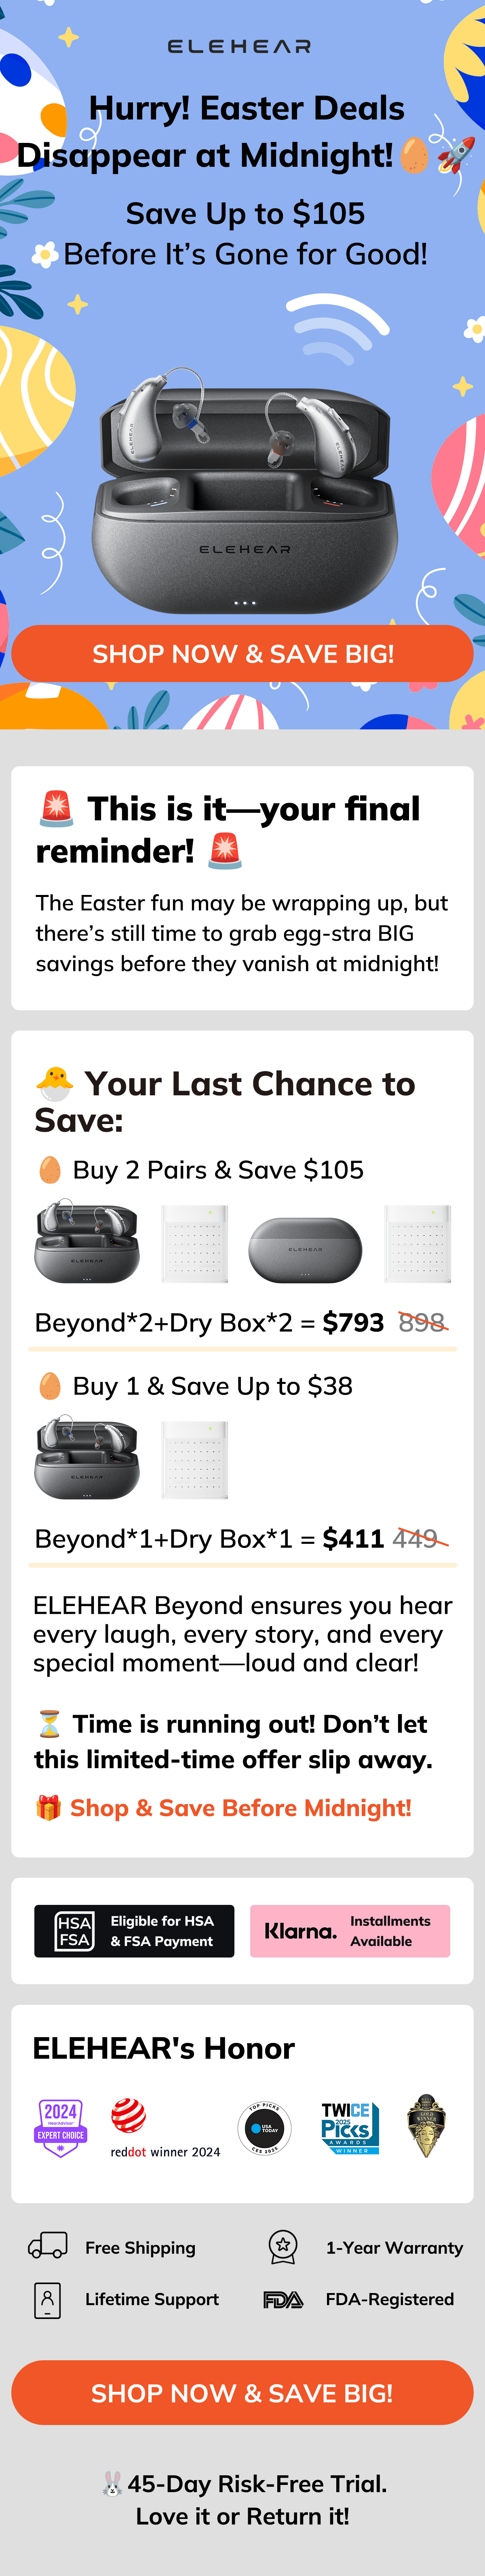Click the Dry Box thumbnail in Buy 1 bundle
485x2576 pixels.
point(194,1460)
